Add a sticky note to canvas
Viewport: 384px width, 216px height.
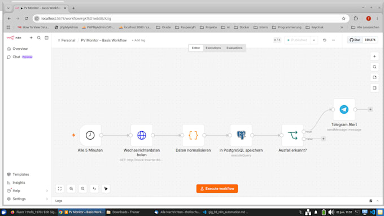pyautogui.click(x=374, y=77)
